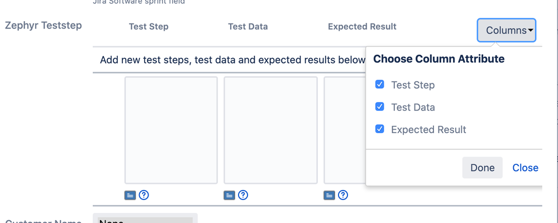Screen dimensions: 558x223
Task: Click the Zephyr Teststep field label
Action: click(44, 26)
